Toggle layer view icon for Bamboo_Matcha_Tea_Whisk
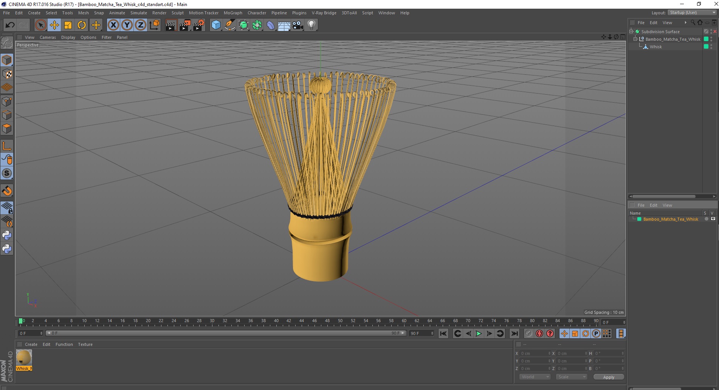The image size is (719, 390). click(713, 219)
